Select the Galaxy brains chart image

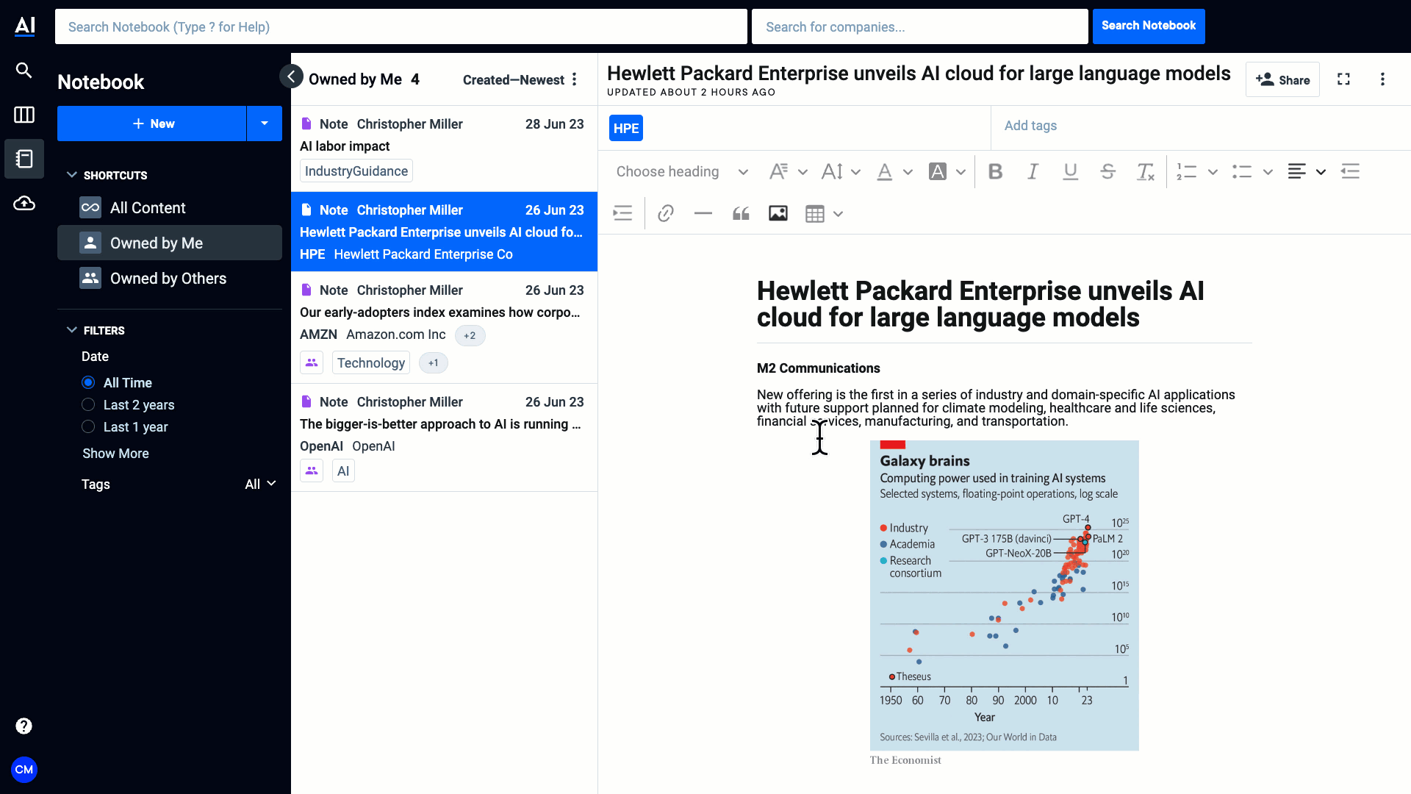pyautogui.click(x=1005, y=595)
